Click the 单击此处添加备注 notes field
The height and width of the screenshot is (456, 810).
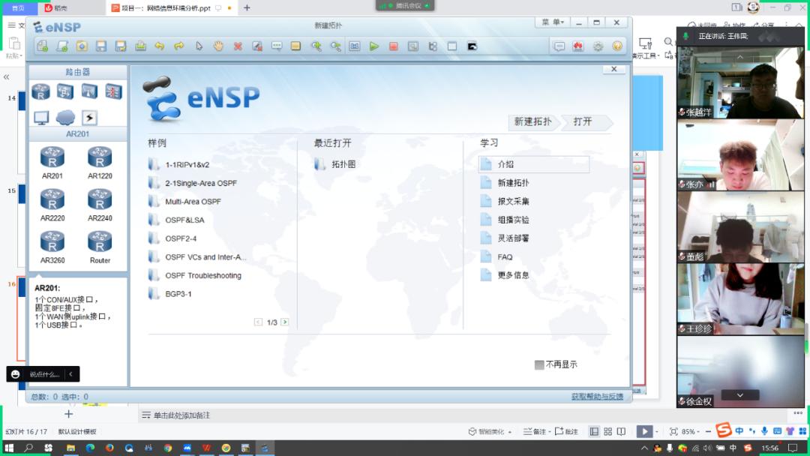[x=181, y=415]
